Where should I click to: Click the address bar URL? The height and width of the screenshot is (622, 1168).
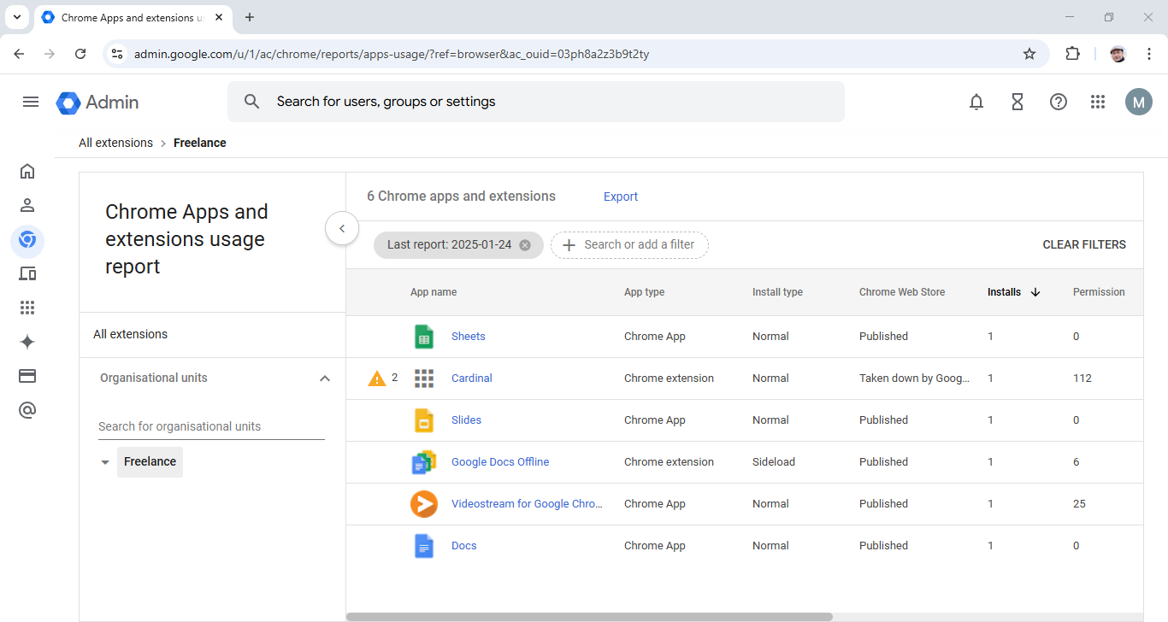pyautogui.click(x=392, y=54)
